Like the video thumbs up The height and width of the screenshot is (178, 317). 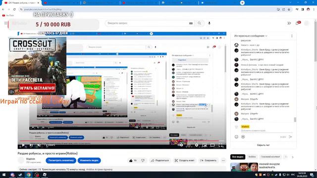133,160
